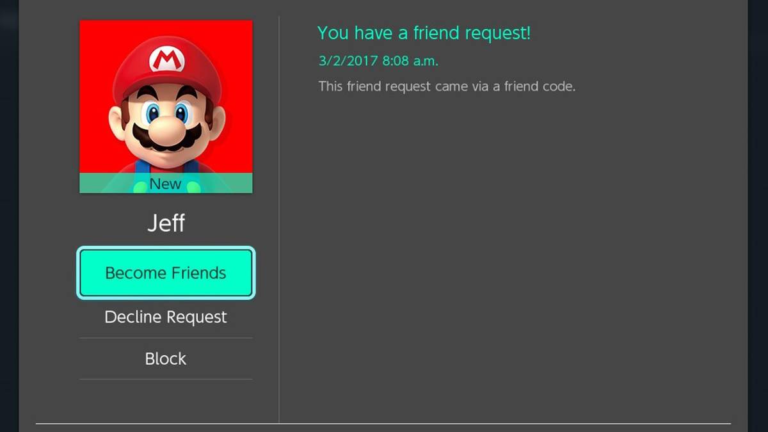This screenshot has height=432, width=768.
Task: Open Jeff's Mario profile picture
Action: (x=166, y=106)
